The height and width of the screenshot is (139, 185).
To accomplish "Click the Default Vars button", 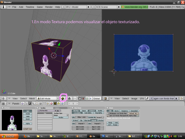I will click(27, 129).
